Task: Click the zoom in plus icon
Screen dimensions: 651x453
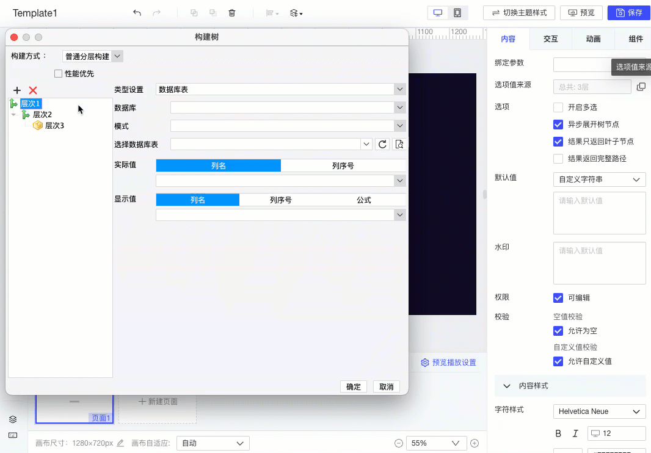Action: (475, 443)
